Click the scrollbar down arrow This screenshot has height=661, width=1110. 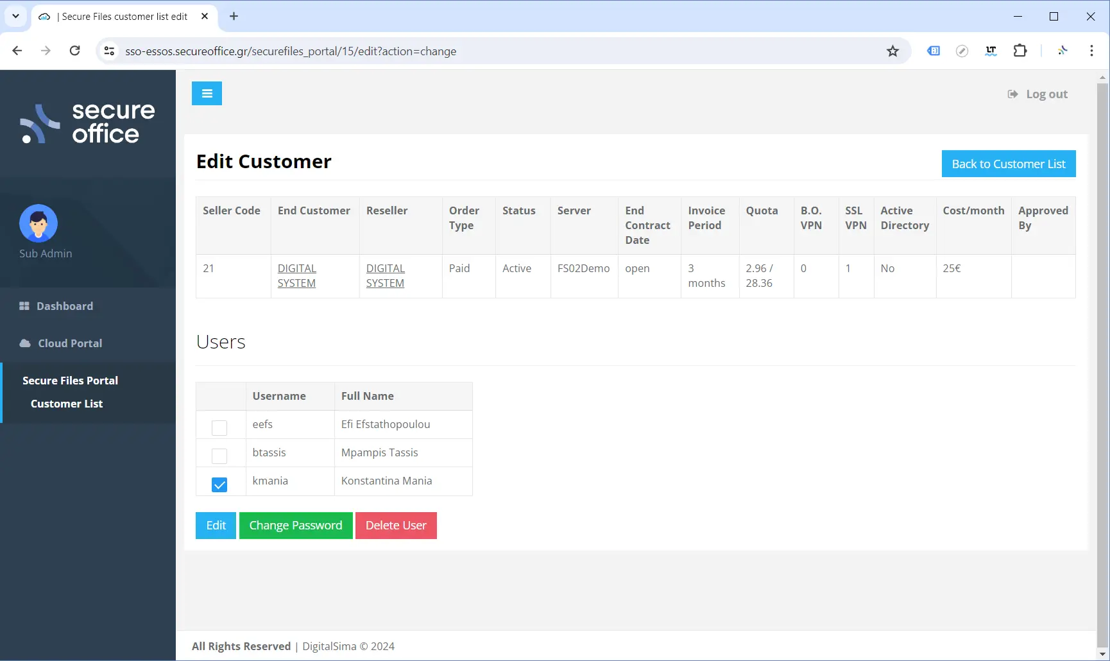coord(1103,655)
